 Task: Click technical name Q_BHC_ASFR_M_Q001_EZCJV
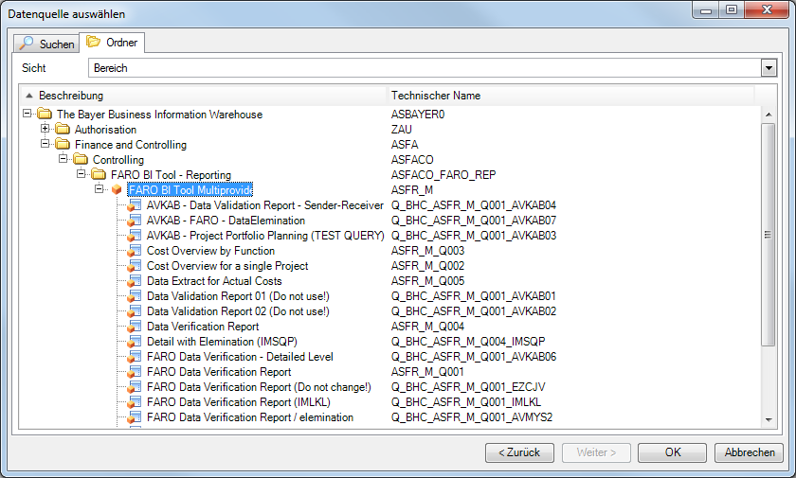[x=468, y=387]
